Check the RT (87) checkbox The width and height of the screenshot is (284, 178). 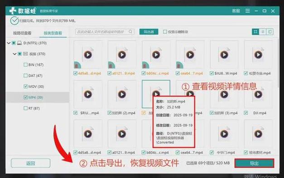tap(25, 108)
